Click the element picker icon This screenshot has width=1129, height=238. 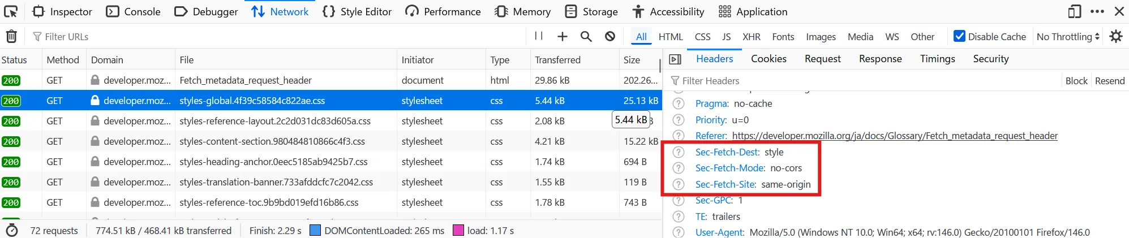pos(11,11)
